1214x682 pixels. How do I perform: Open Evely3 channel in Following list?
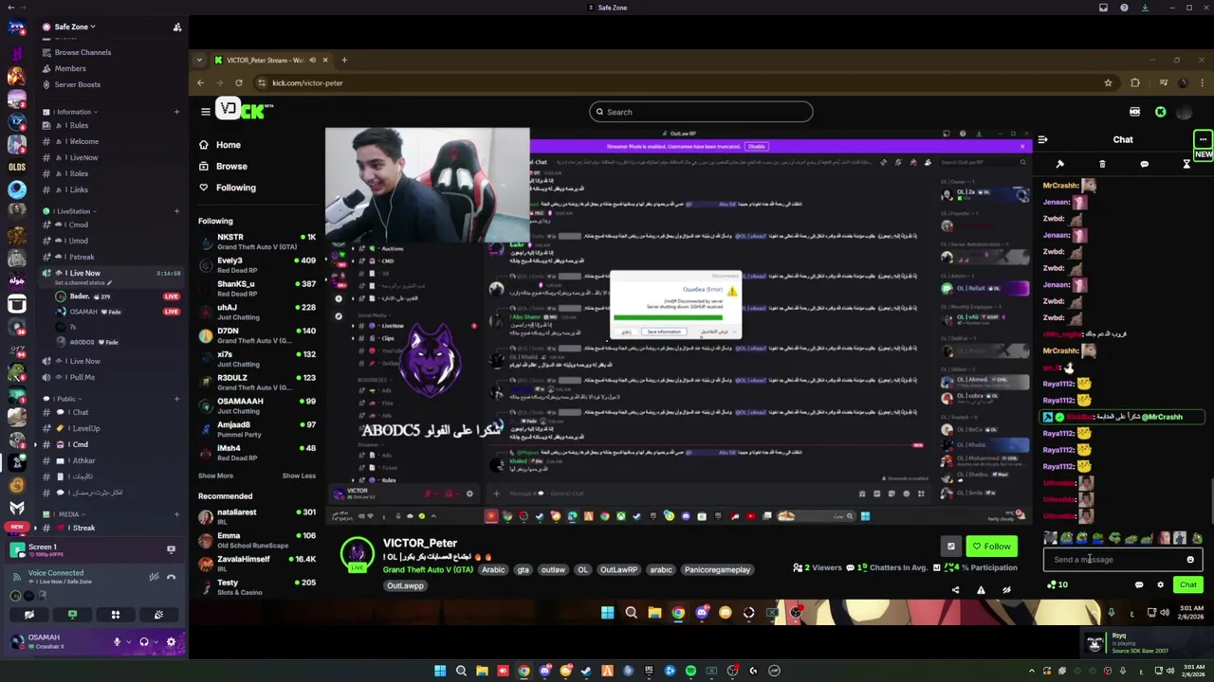pyautogui.click(x=257, y=265)
